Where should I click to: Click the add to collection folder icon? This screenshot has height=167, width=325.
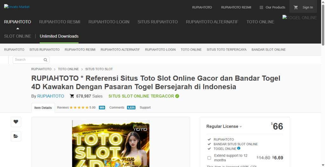coord(16,136)
